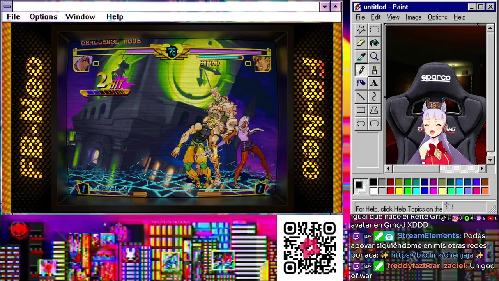This screenshot has width=499, height=281.
Task: Select the straight Line tool
Action: (x=361, y=97)
